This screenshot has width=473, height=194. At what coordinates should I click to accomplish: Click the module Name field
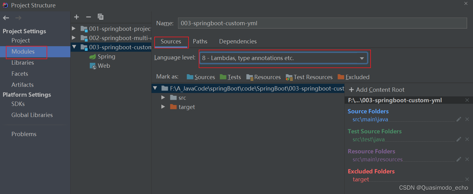(x=322, y=23)
